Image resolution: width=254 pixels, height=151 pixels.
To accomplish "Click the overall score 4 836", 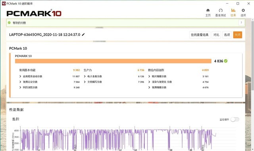I will point(219,61).
